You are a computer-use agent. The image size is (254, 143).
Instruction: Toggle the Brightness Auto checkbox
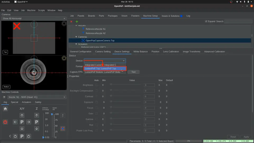97,85
